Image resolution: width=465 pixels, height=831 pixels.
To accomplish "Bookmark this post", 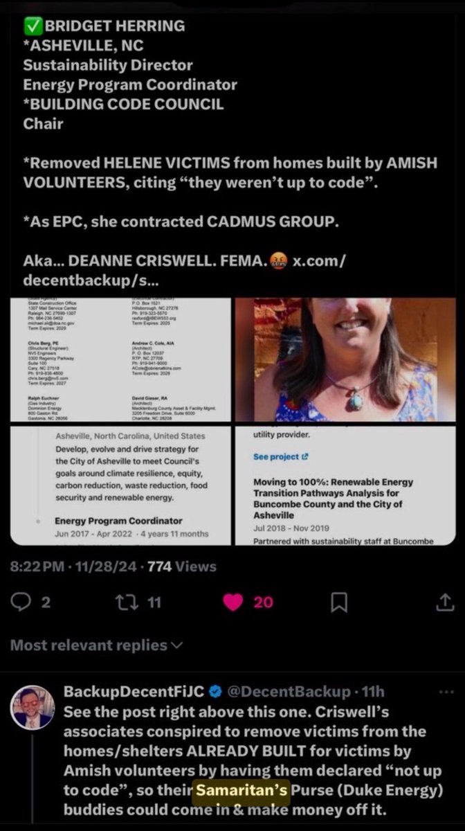I will tap(338, 603).
